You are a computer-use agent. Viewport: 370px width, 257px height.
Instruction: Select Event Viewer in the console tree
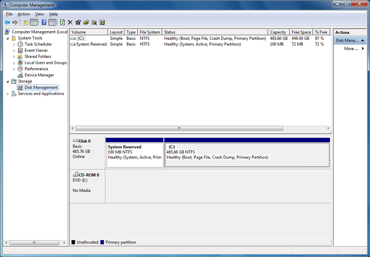click(36, 50)
